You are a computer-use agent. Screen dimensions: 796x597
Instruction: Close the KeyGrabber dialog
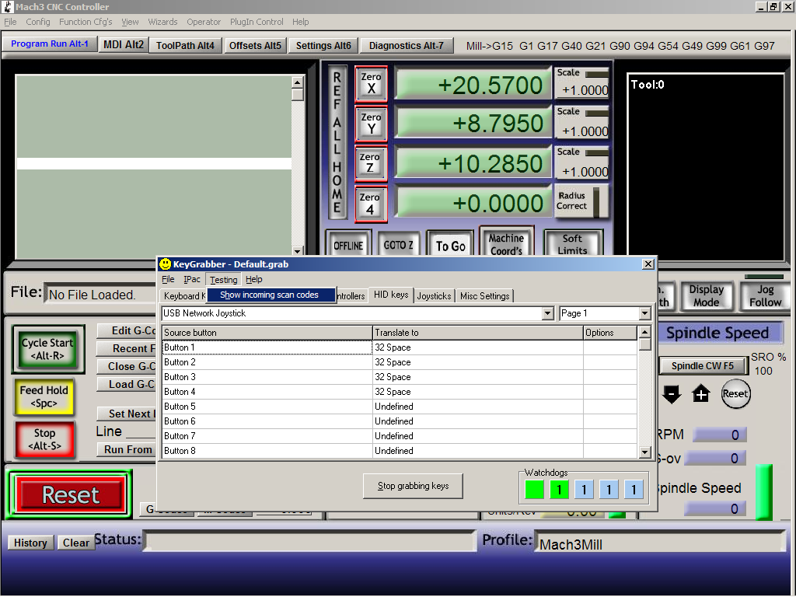(x=648, y=264)
